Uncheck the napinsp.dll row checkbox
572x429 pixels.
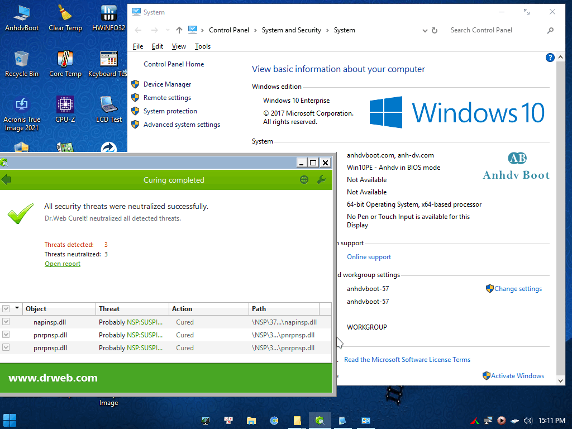pos(6,322)
